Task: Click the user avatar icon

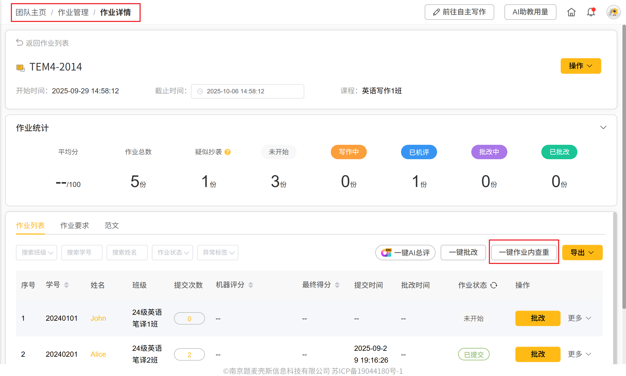Action: pos(613,12)
